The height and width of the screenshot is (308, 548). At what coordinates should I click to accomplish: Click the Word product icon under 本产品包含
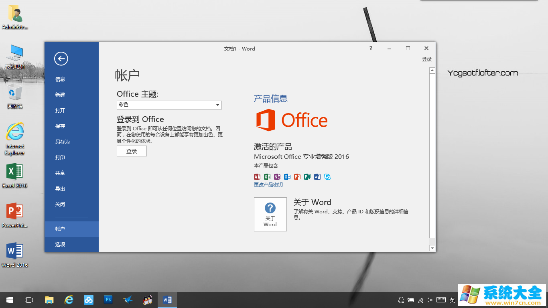317,177
